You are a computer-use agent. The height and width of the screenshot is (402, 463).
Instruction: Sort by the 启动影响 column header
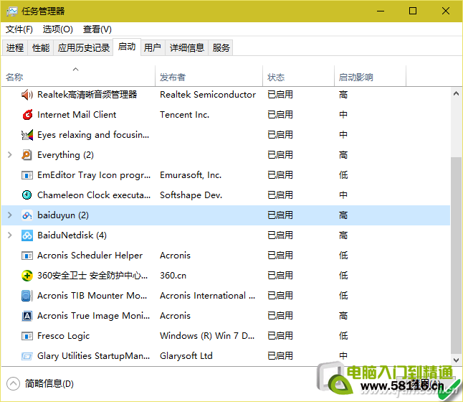point(370,77)
